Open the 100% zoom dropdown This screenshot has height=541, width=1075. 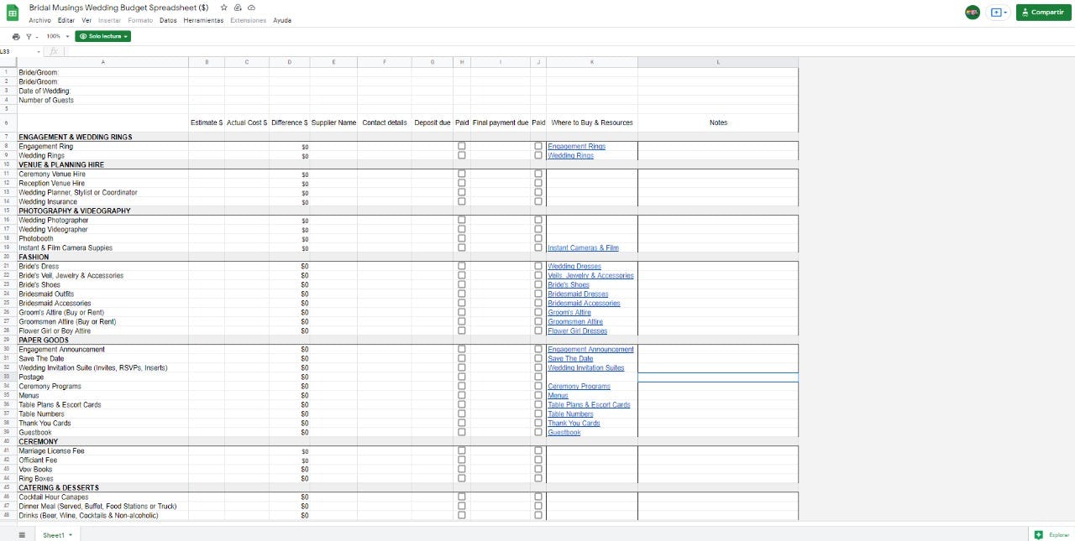(58, 37)
